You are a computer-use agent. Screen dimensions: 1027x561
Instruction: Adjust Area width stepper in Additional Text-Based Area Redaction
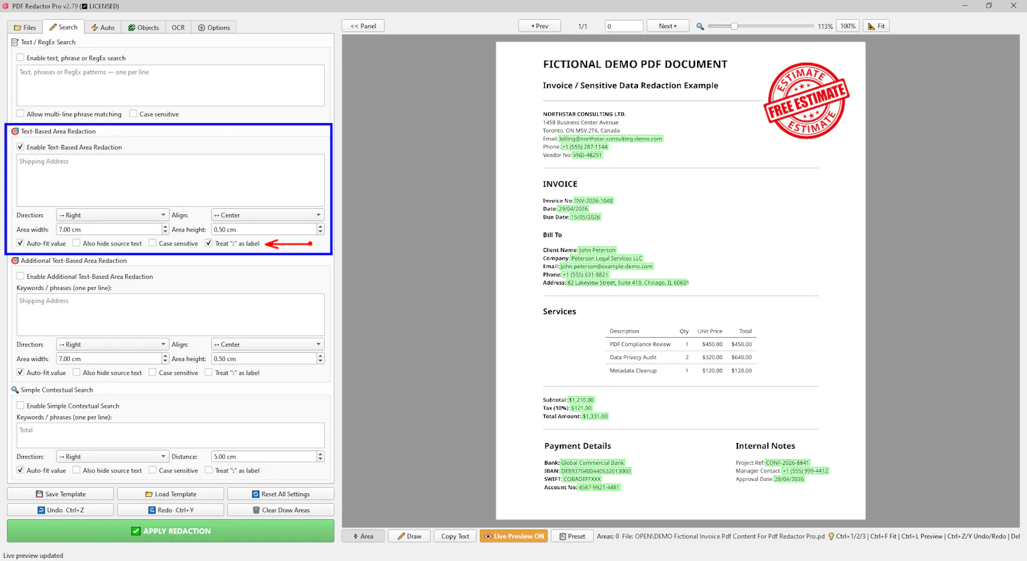pos(165,358)
